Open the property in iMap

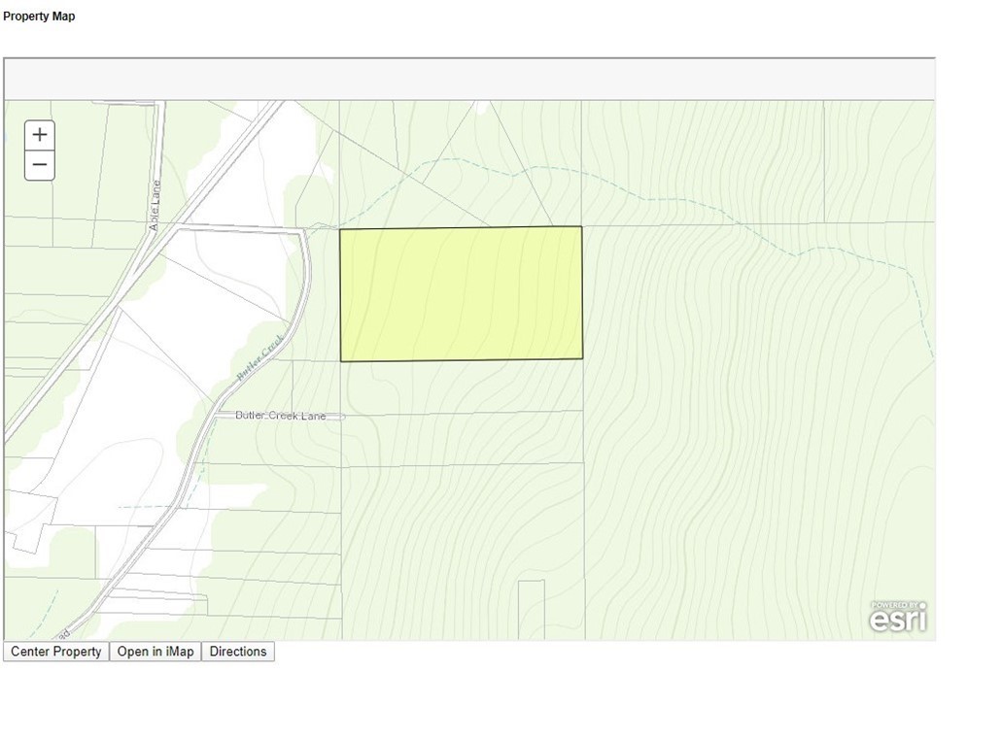(x=155, y=652)
